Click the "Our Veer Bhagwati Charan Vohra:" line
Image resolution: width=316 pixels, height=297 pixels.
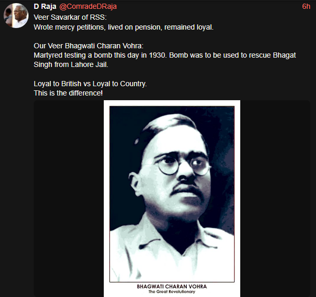pos(89,46)
